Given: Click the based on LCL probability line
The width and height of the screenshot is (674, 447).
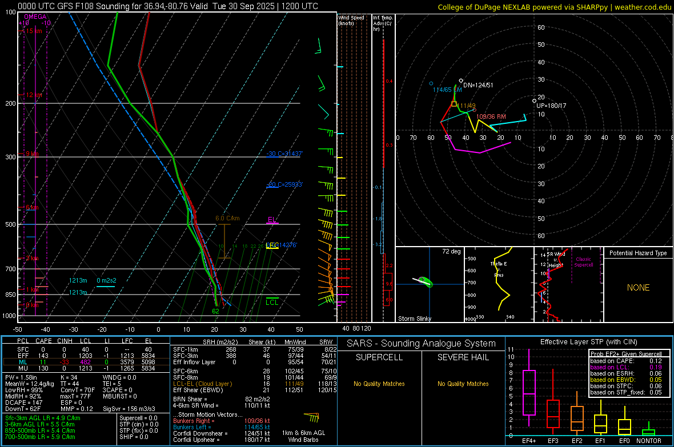Looking at the screenshot, I should click(626, 368).
